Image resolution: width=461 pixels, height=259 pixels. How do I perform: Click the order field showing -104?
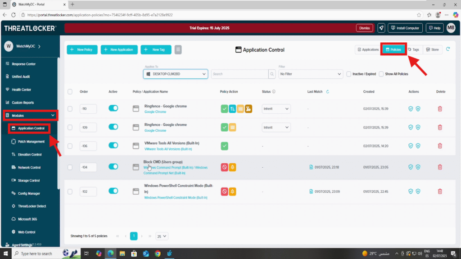(88, 167)
